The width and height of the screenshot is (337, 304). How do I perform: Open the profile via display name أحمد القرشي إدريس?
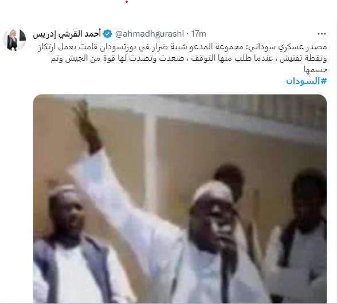click(x=67, y=34)
